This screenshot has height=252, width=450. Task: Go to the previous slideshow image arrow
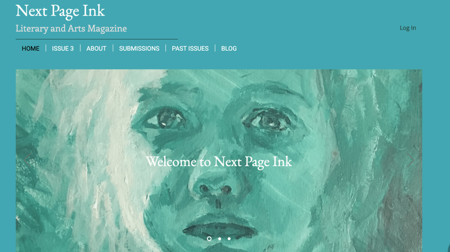point(27,160)
